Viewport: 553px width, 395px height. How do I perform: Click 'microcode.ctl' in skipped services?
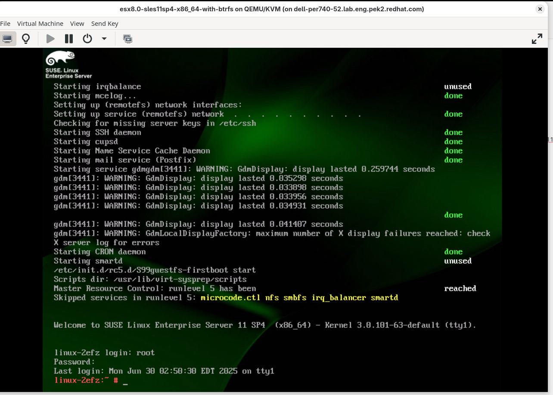(230, 298)
